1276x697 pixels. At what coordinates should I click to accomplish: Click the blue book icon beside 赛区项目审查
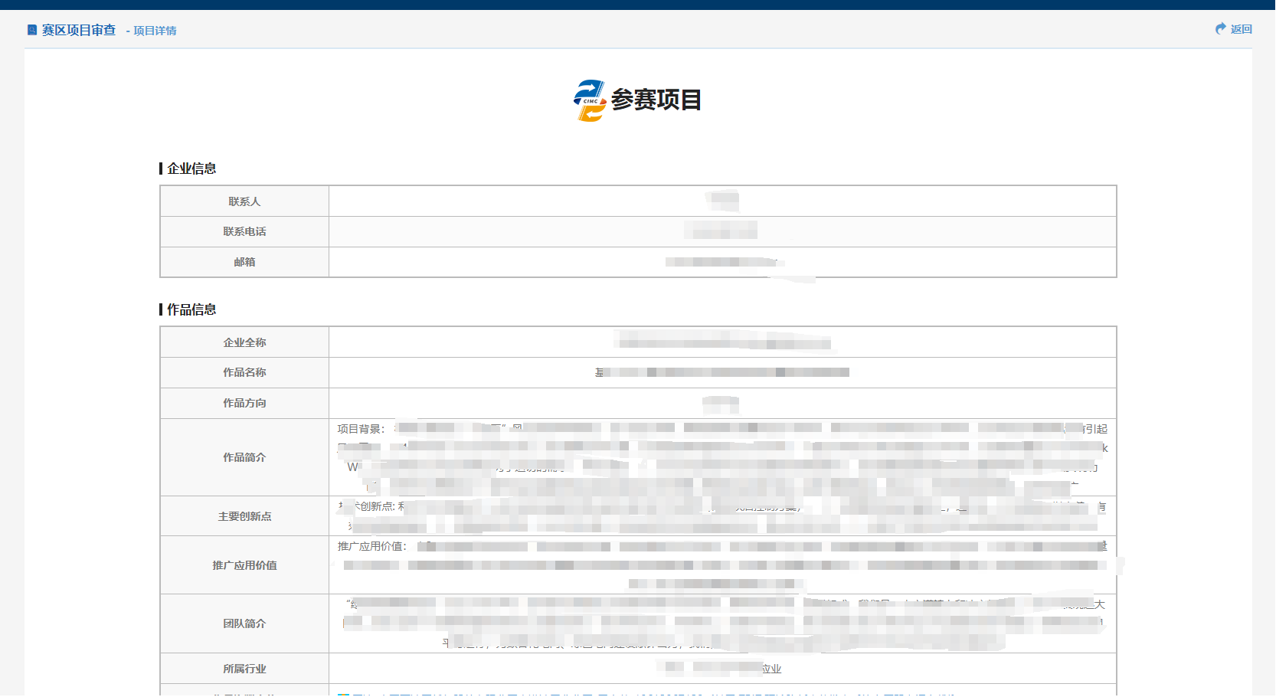(x=32, y=30)
